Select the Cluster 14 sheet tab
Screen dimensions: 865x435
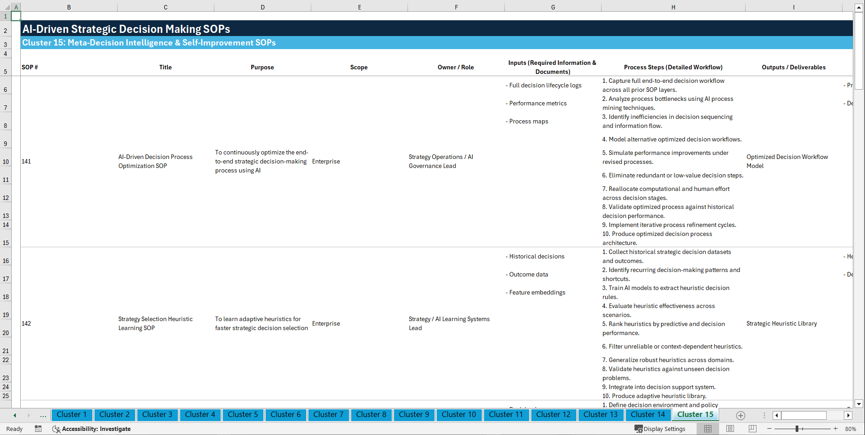click(648, 415)
